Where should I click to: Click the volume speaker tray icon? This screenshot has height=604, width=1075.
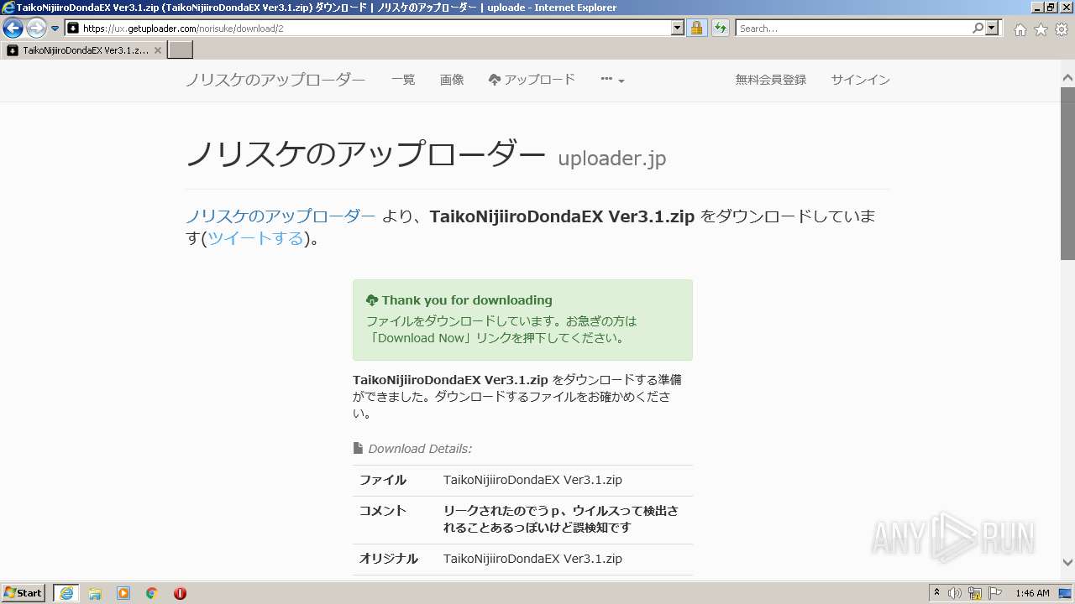955,593
